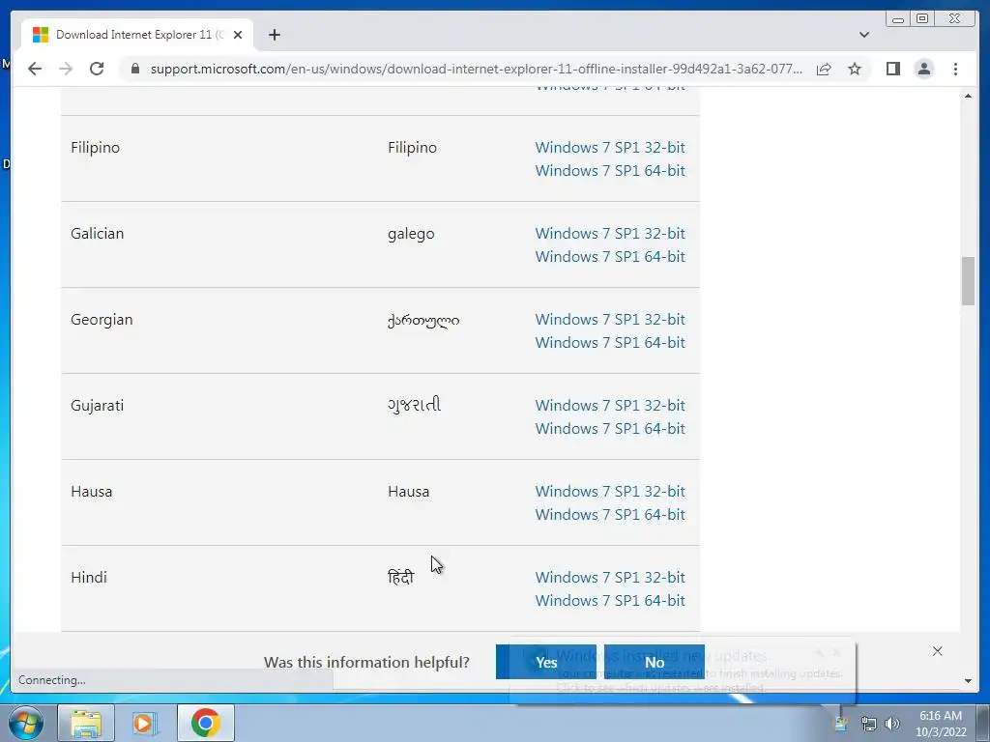This screenshot has width=990, height=742.
Task: Open a new tab with the plus button
Action: click(x=274, y=35)
